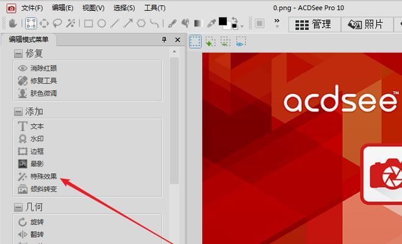
Task: Select the Polygon drawing tool
Action: coord(141,24)
